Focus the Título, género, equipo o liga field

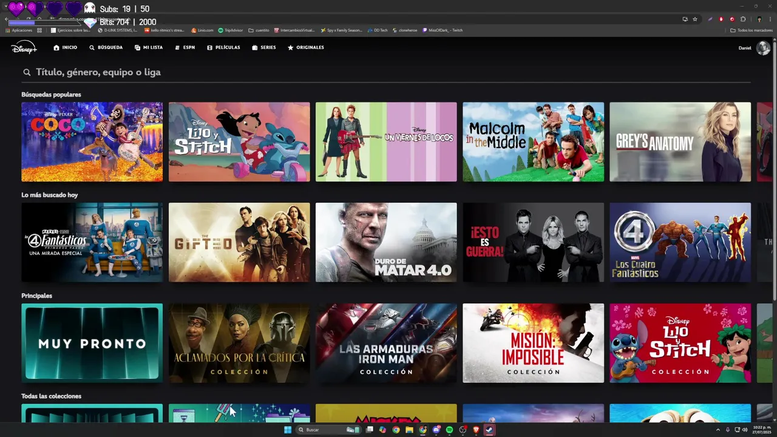coord(386,72)
